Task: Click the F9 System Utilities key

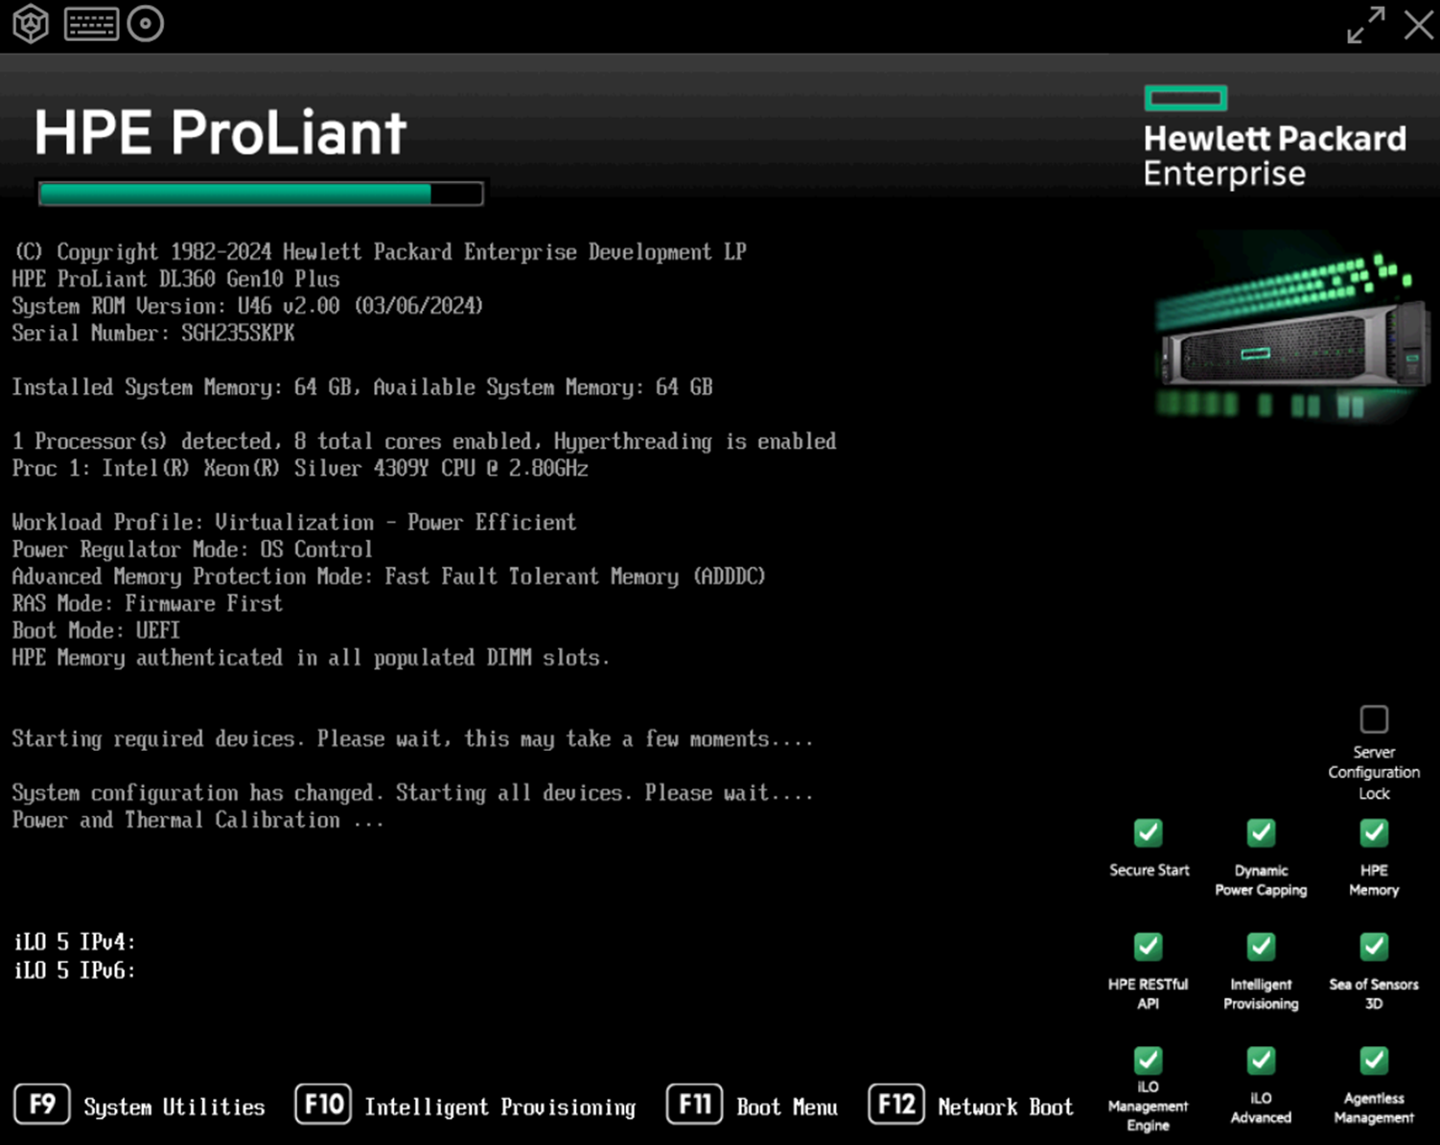Action: coord(42,1105)
